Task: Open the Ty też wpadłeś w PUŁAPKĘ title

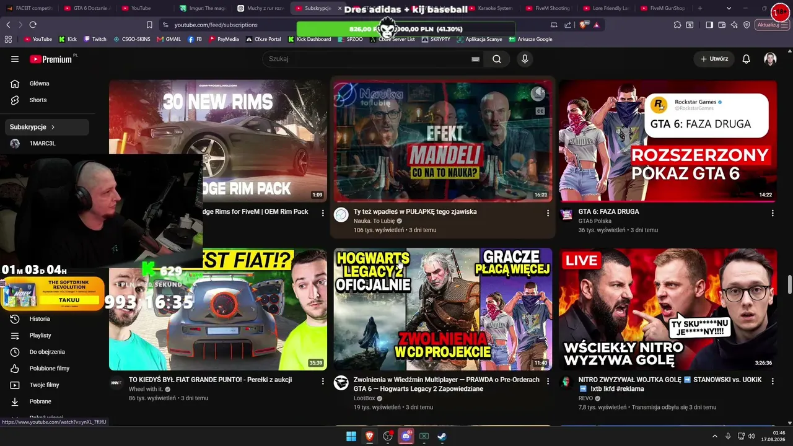Action: point(415,212)
